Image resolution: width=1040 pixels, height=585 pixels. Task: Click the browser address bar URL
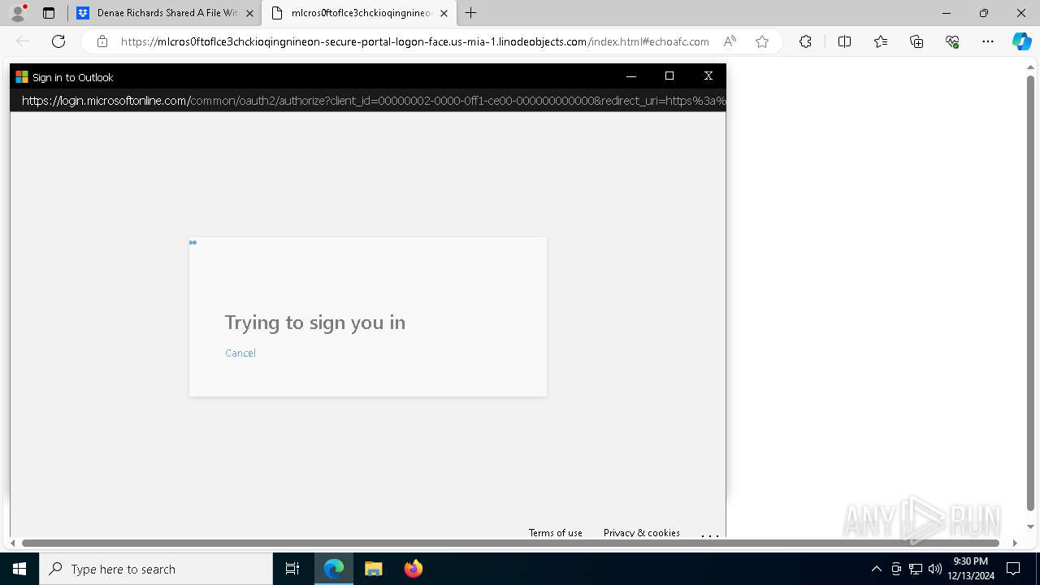[x=414, y=41]
